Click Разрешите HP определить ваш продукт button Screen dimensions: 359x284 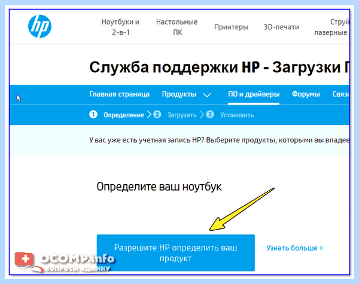[x=175, y=253]
